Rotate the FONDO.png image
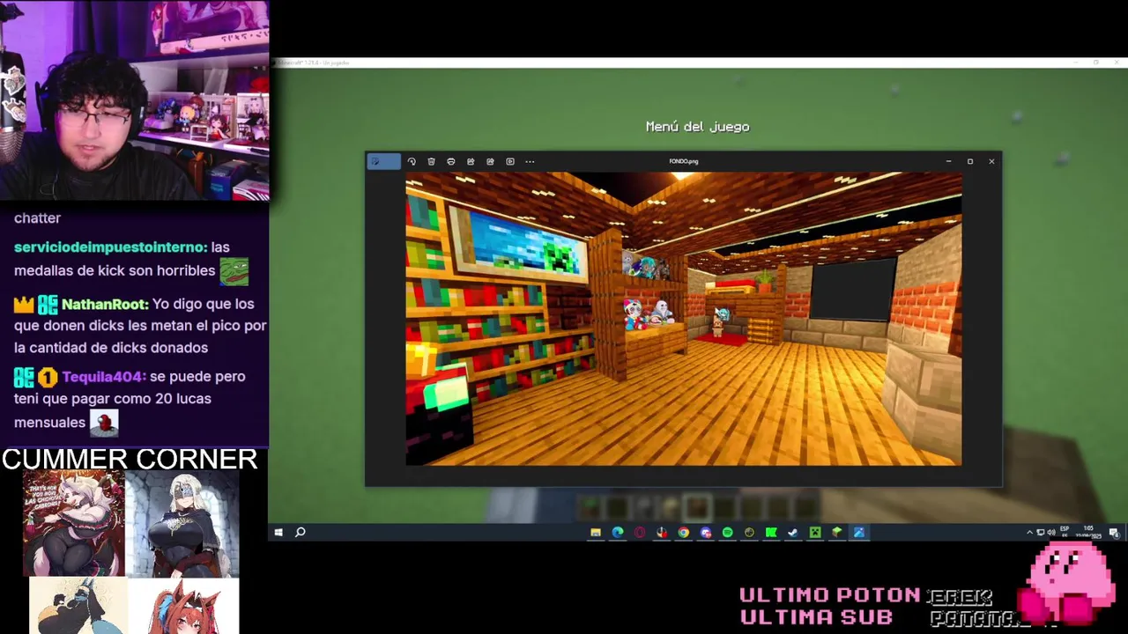This screenshot has height=634, width=1128. click(x=412, y=161)
